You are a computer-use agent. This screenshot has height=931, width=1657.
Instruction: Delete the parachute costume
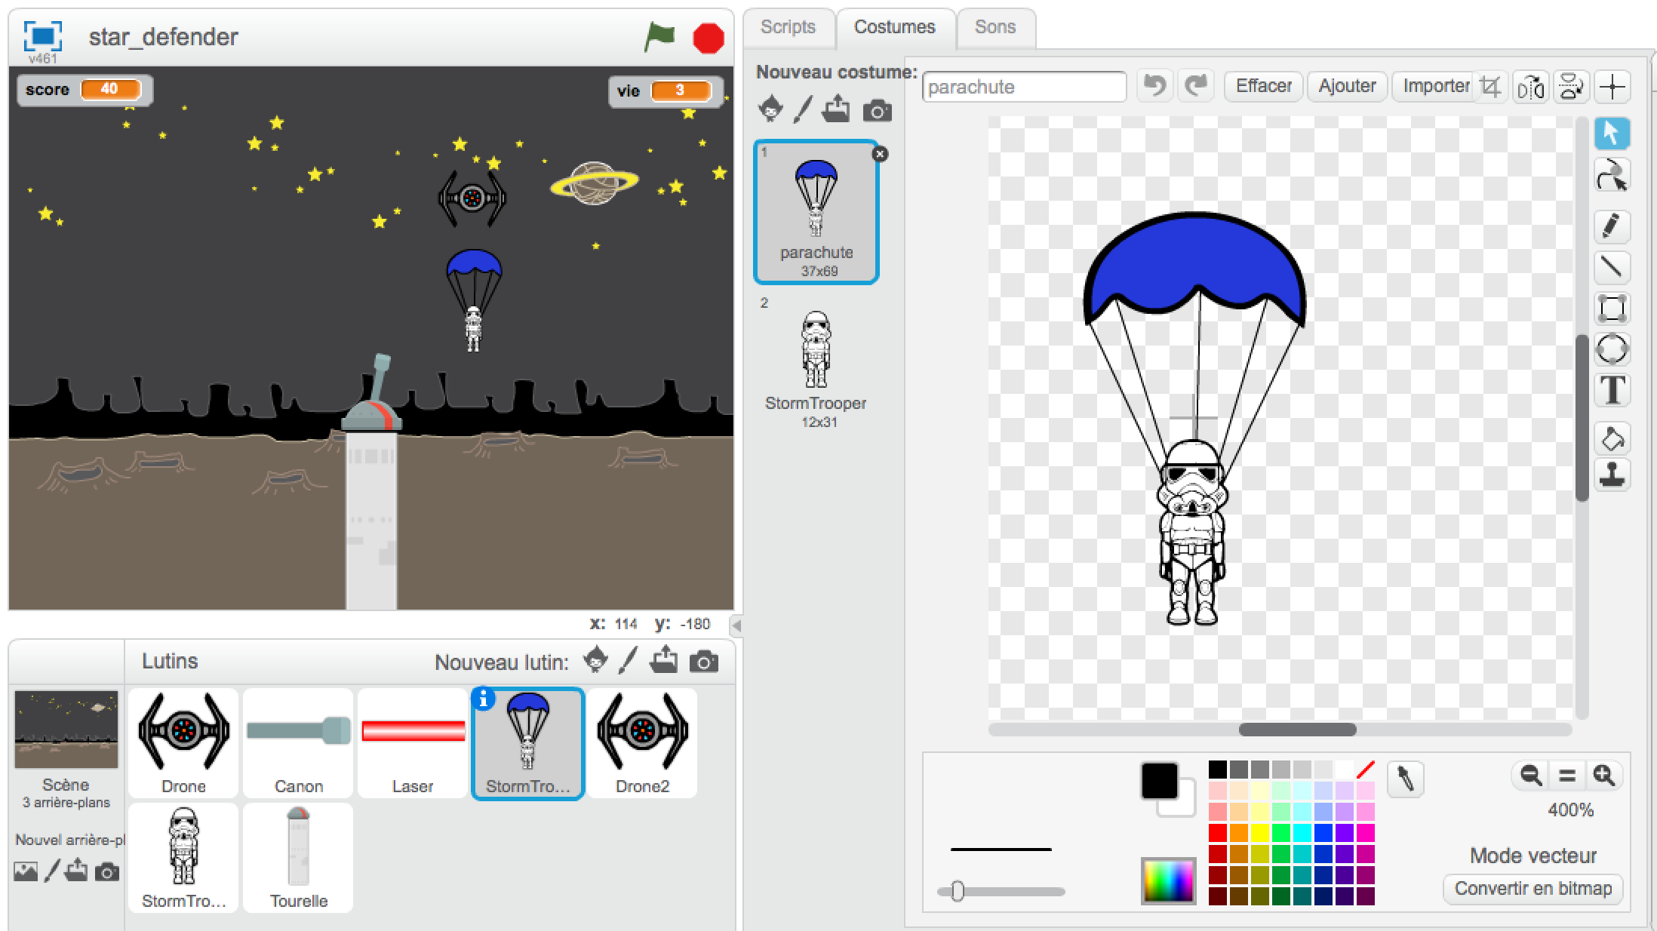880,154
